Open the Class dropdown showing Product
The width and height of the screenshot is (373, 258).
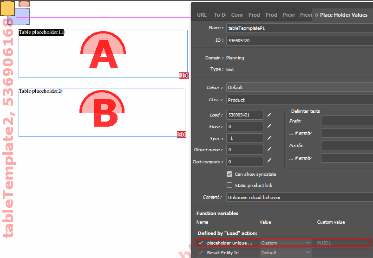tap(299, 100)
